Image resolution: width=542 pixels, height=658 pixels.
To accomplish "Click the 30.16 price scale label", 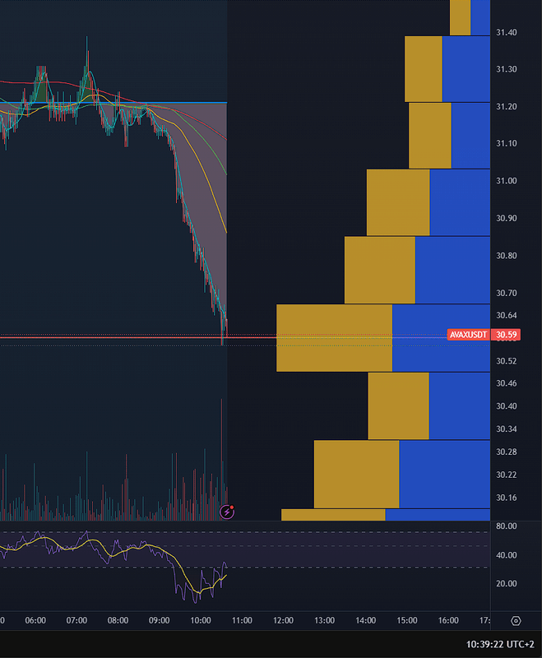I will point(507,498).
